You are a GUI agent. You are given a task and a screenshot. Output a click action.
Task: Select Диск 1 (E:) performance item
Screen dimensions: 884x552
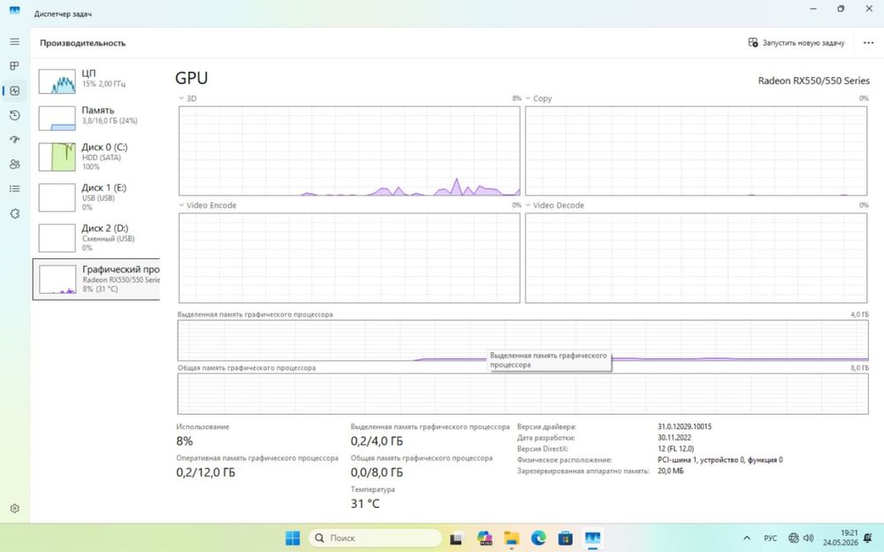pyautogui.click(x=96, y=197)
